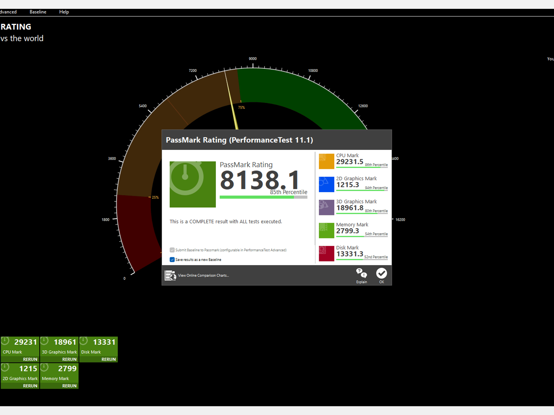Rerun the 2D Graphics Mark test
This screenshot has width=554, height=415.
coord(30,386)
